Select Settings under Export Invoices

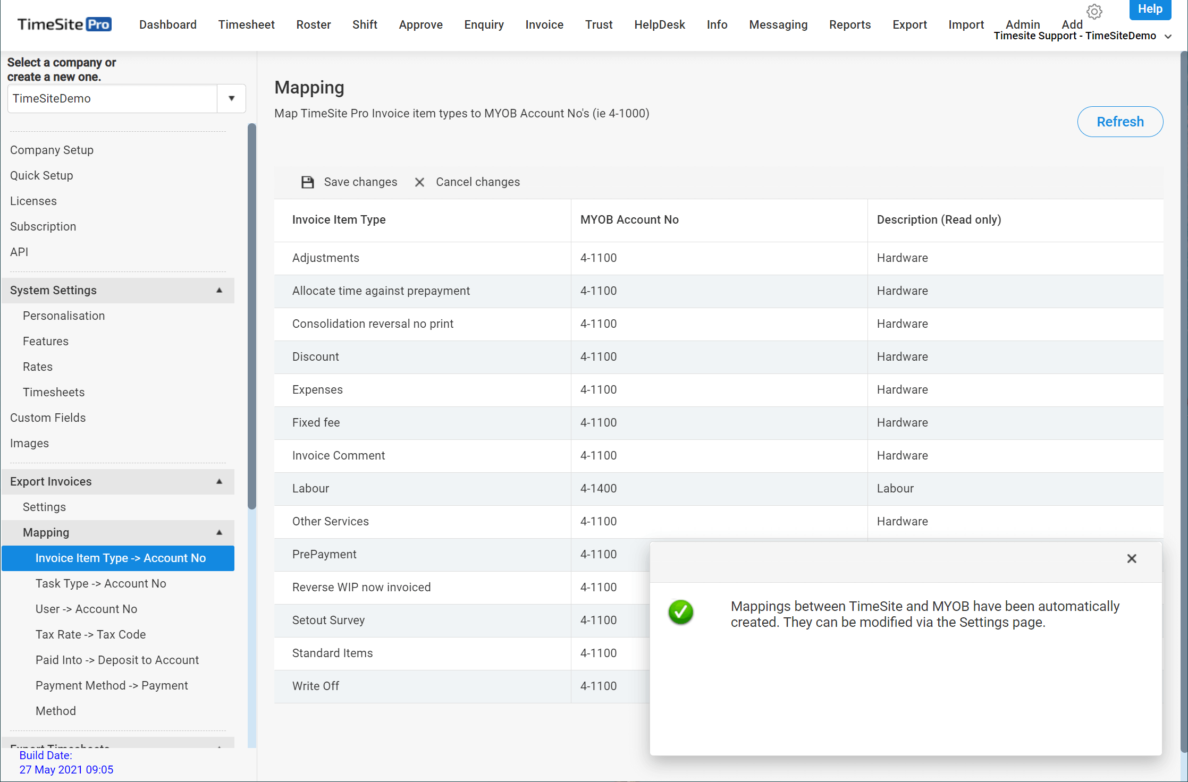[x=44, y=507]
